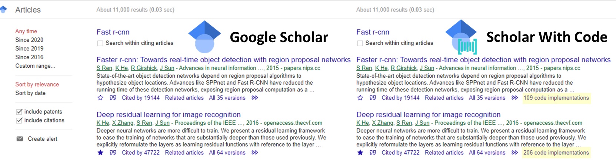Show more options for left Faster r-cnn result

254,98
